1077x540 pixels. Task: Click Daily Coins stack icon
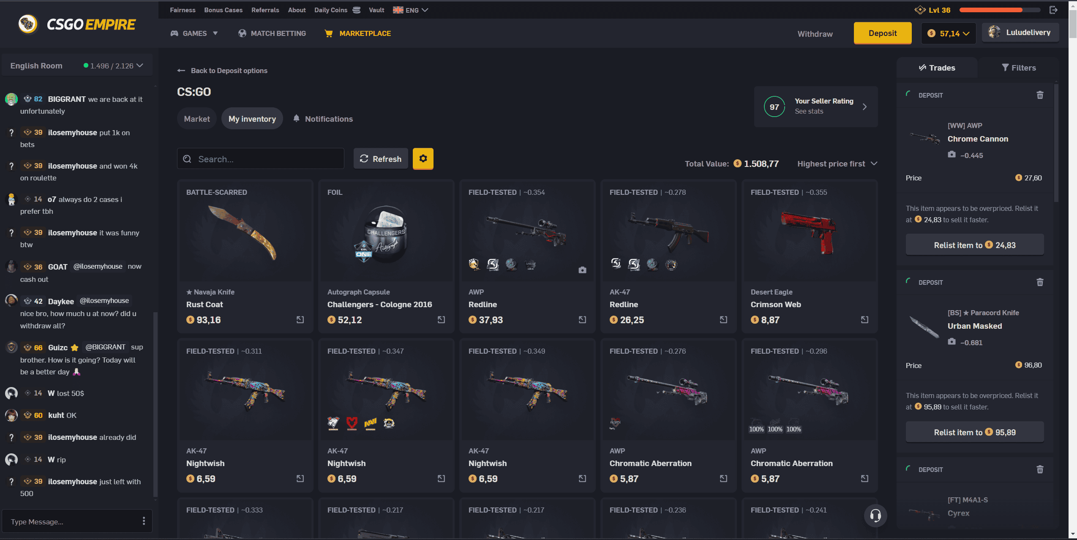pyautogui.click(x=357, y=10)
